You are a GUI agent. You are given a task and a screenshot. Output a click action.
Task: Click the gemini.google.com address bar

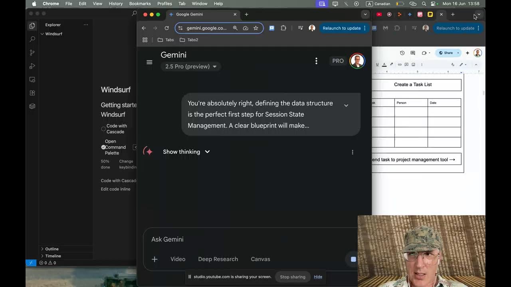click(206, 28)
